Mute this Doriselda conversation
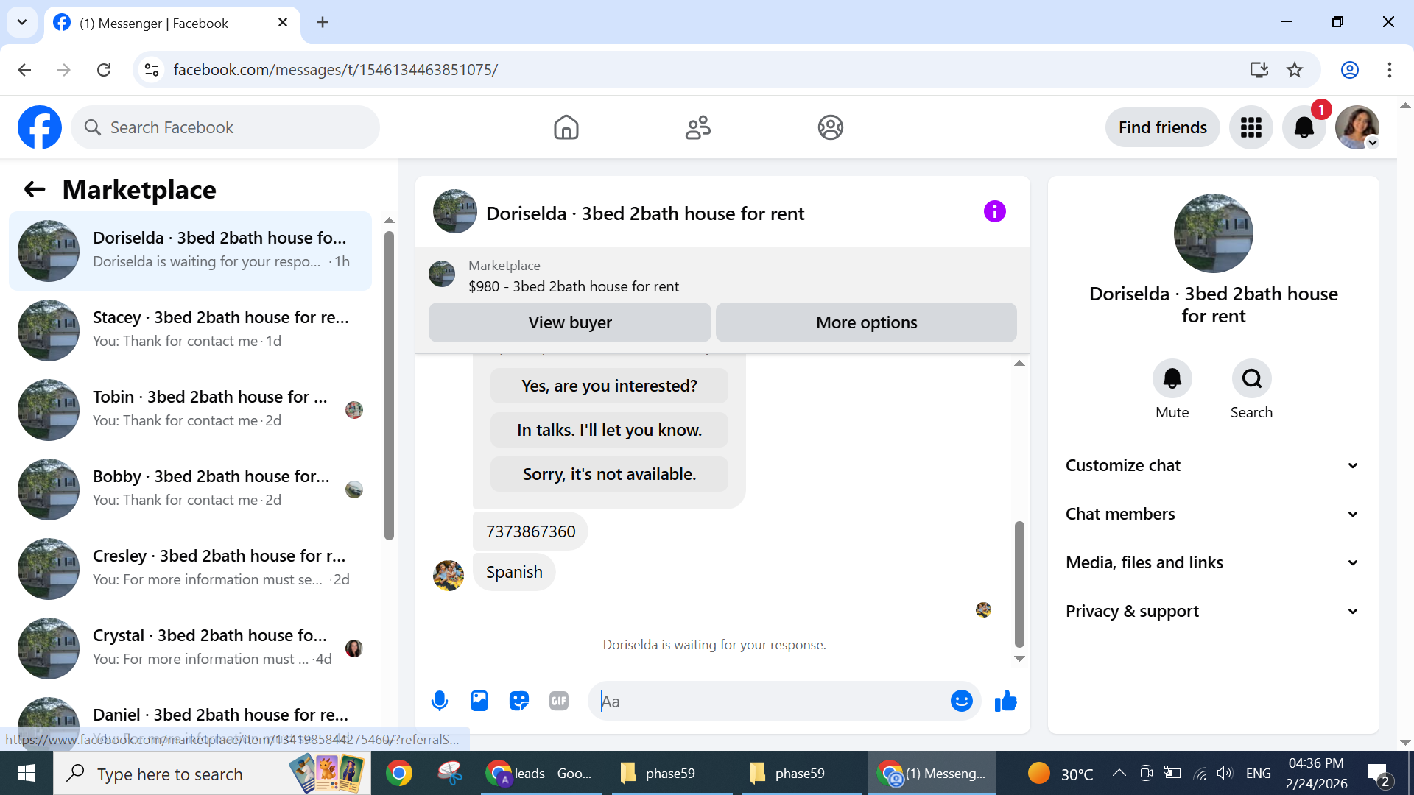1414x795 pixels. tap(1172, 379)
